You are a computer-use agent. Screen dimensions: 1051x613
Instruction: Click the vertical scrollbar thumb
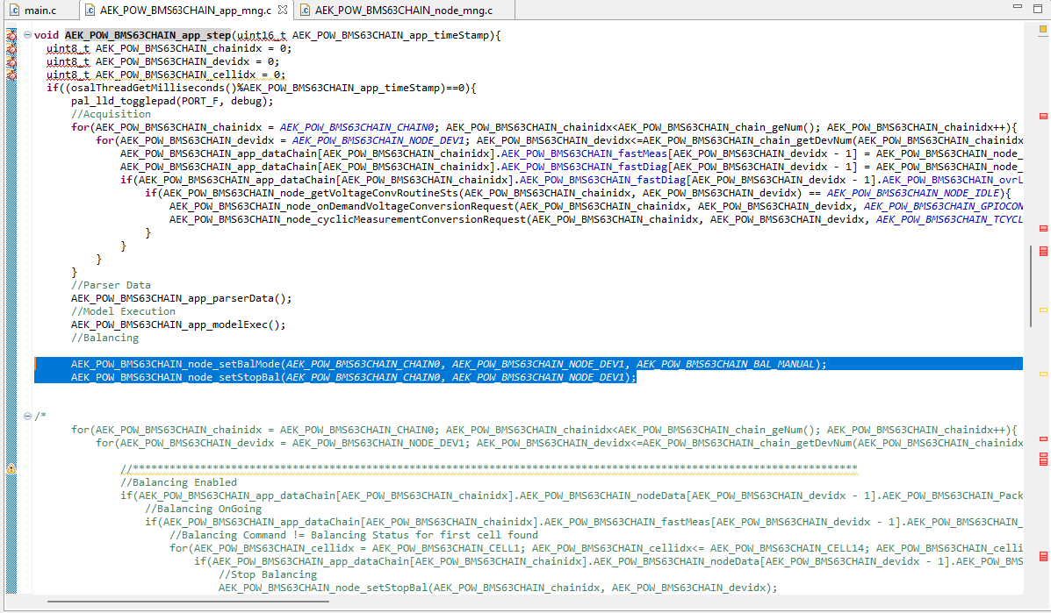click(x=1029, y=263)
